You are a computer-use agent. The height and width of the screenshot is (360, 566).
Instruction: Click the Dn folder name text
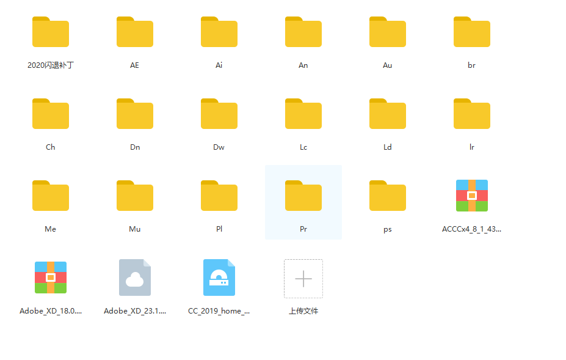(135, 147)
